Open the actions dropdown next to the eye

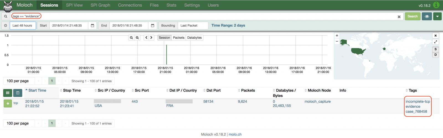(x=437, y=16)
